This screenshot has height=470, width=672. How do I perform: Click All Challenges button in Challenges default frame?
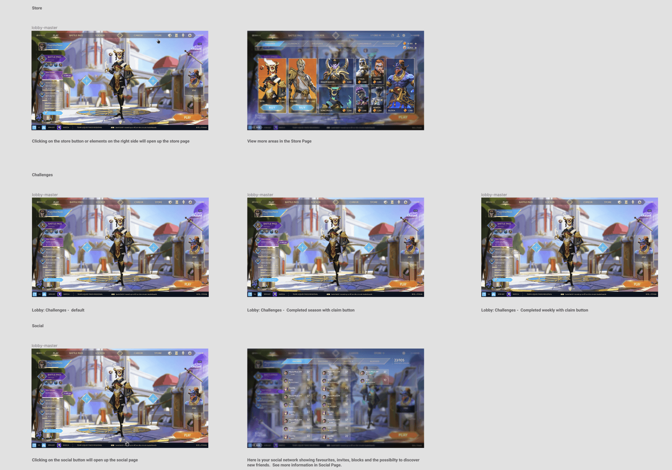pyautogui.click(x=54, y=280)
